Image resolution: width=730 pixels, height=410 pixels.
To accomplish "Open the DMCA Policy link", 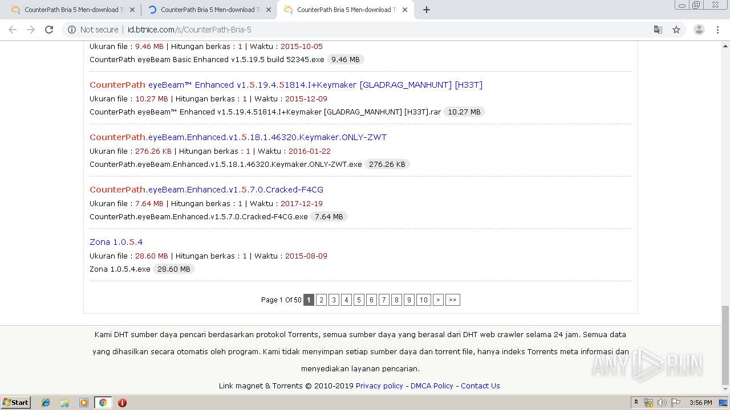I will 432,386.
